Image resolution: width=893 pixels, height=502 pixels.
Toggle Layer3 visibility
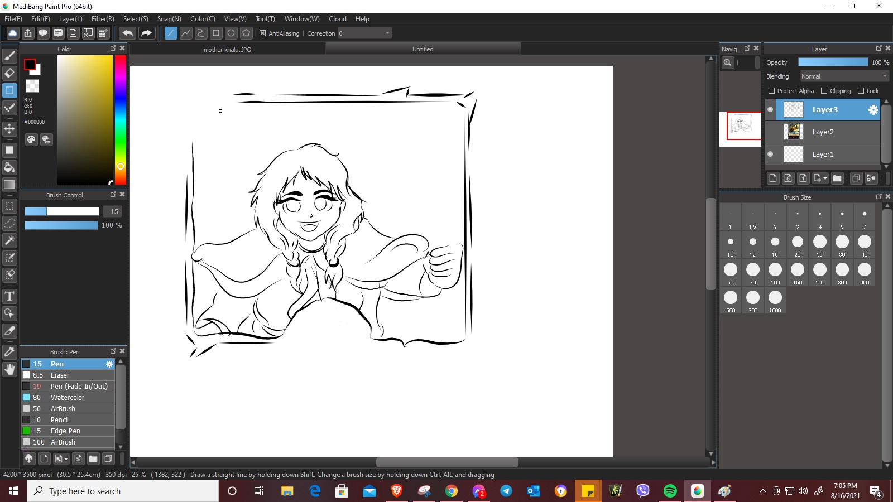click(771, 110)
